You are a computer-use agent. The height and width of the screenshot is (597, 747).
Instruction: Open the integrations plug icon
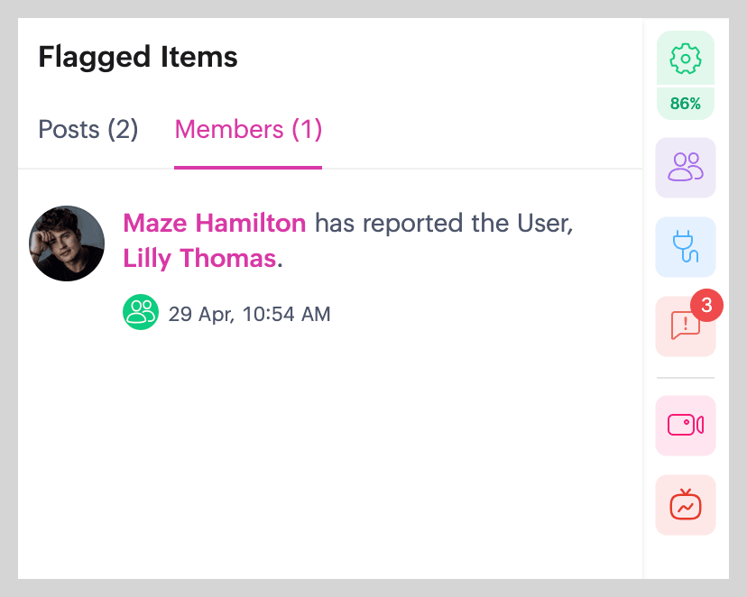[686, 246]
